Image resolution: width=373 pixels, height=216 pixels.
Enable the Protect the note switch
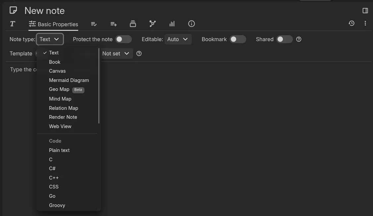(124, 39)
